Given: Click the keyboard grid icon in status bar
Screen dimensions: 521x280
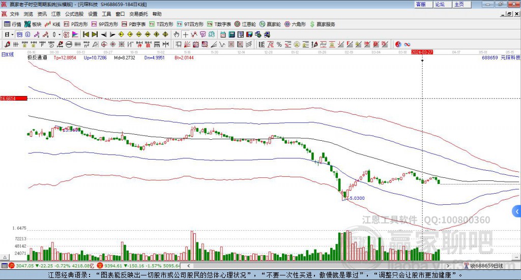Looking at the screenshot, I should [x=4, y=266].
